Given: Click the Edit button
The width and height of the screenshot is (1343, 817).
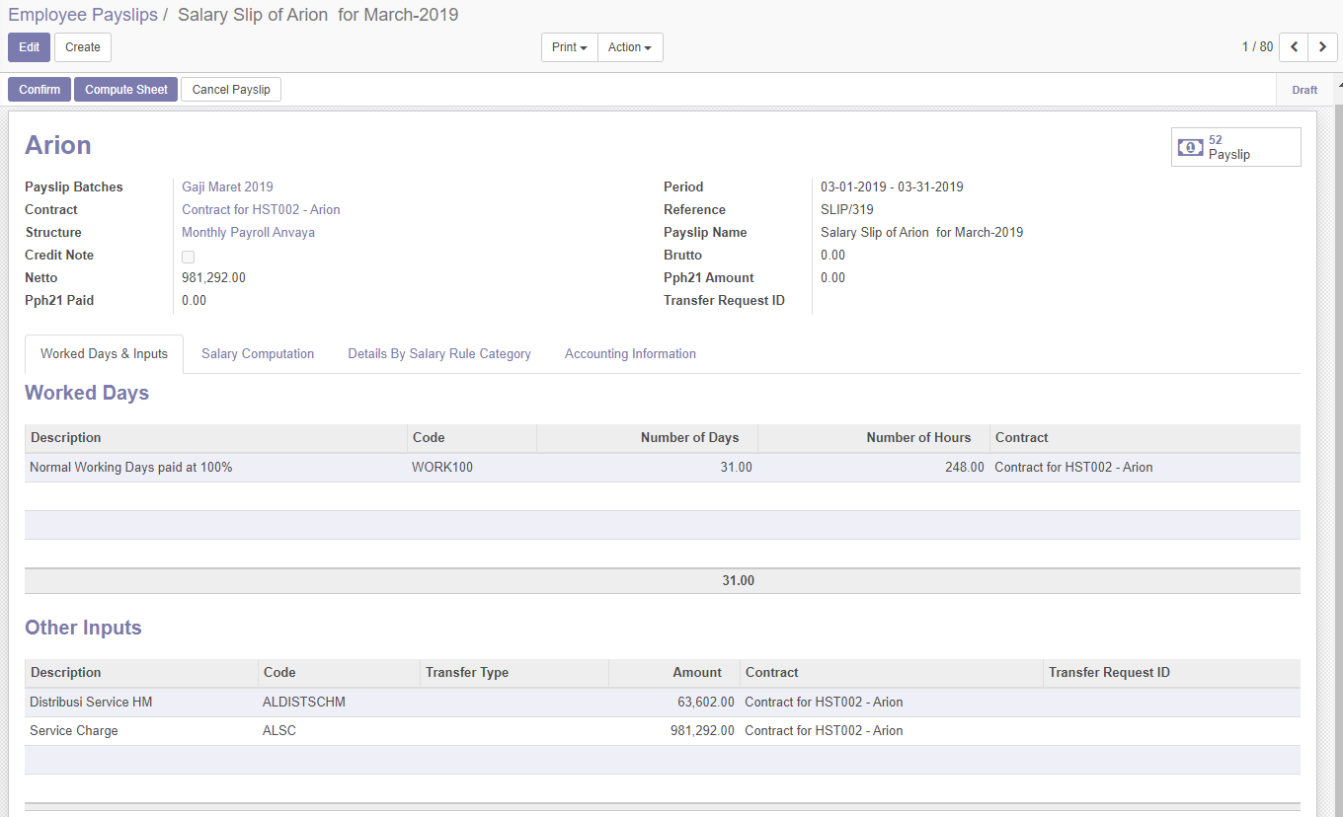Looking at the screenshot, I should click(x=29, y=47).
